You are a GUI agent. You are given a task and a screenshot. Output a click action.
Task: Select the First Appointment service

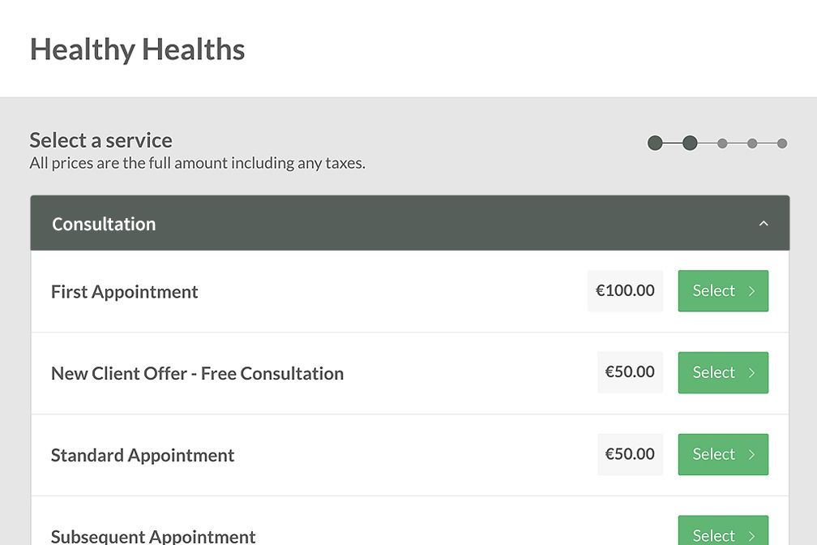pos(723,291)
